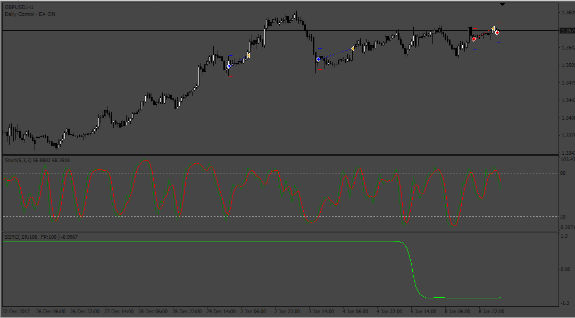Click the 5 Jan 14:00 time label

424,312
